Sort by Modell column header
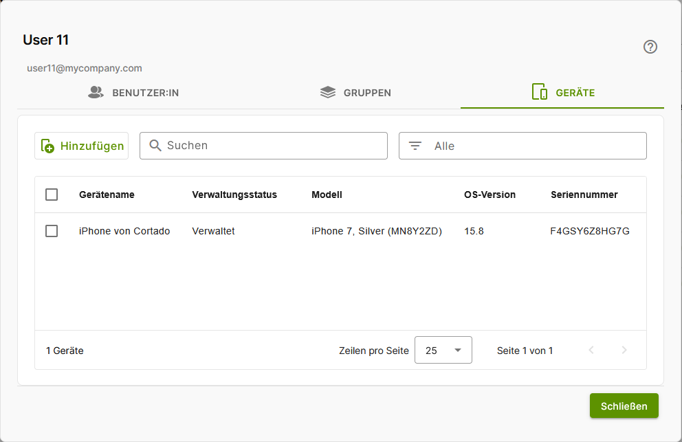682x442 pixels. 327,195
